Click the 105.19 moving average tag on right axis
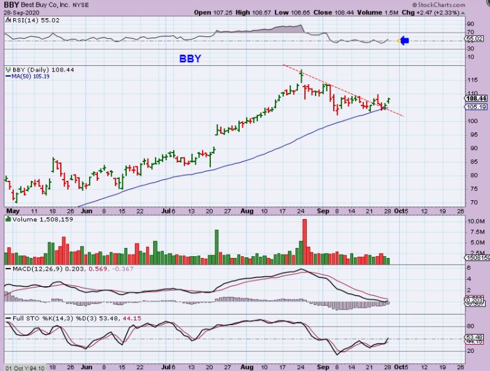490x371 pixels. point(476,107)
